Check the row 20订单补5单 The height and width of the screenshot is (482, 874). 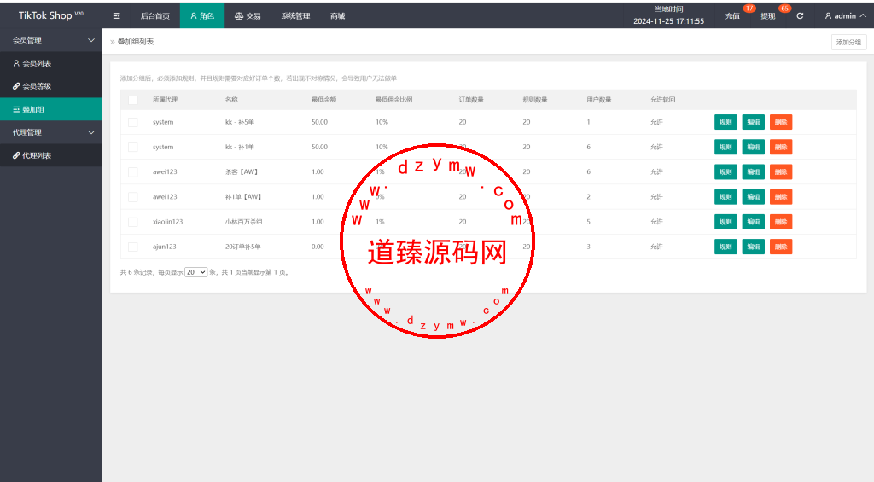(132, 247)
